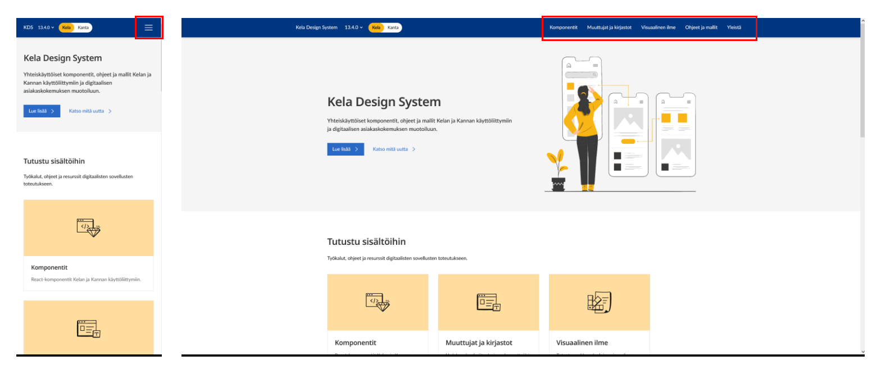Select Kela theme in desktop header toggle
This screenshot has width=881, height=374.
click(376, 28)
